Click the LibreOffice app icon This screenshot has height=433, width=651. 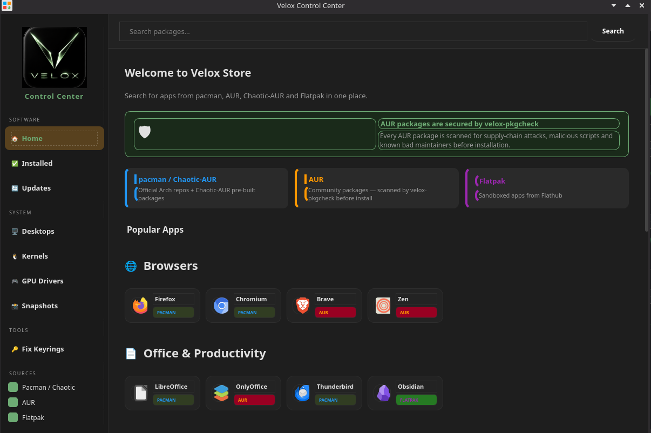coord(140,393)
